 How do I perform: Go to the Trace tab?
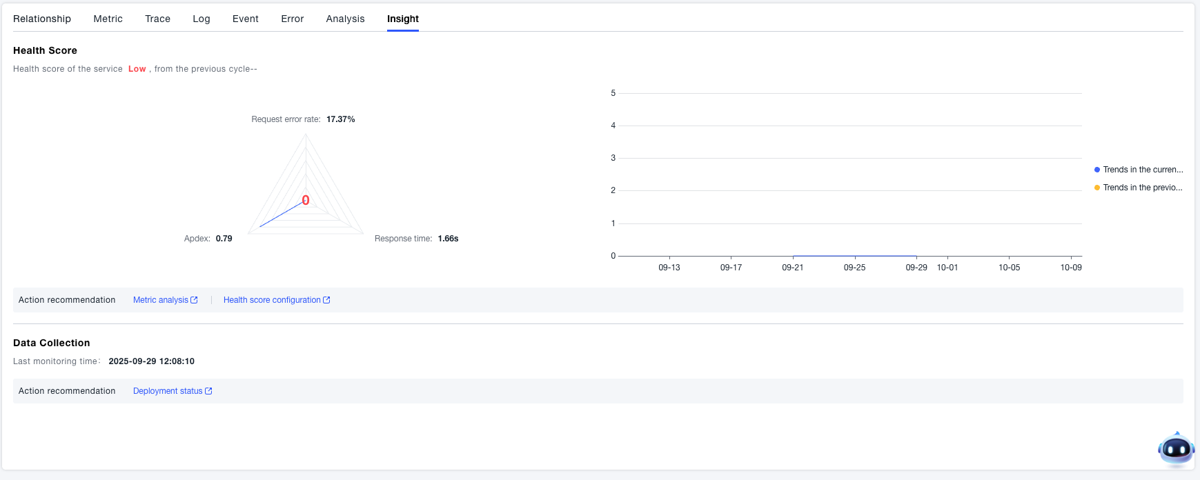point(157,19)
